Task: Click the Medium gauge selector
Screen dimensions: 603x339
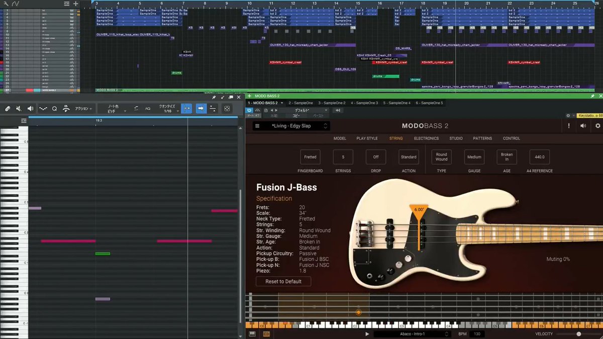Action: 474,157
